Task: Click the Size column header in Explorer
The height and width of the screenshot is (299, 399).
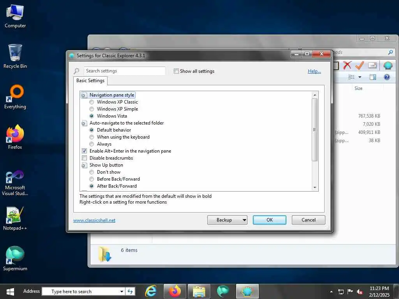Action: click(358, 88)
